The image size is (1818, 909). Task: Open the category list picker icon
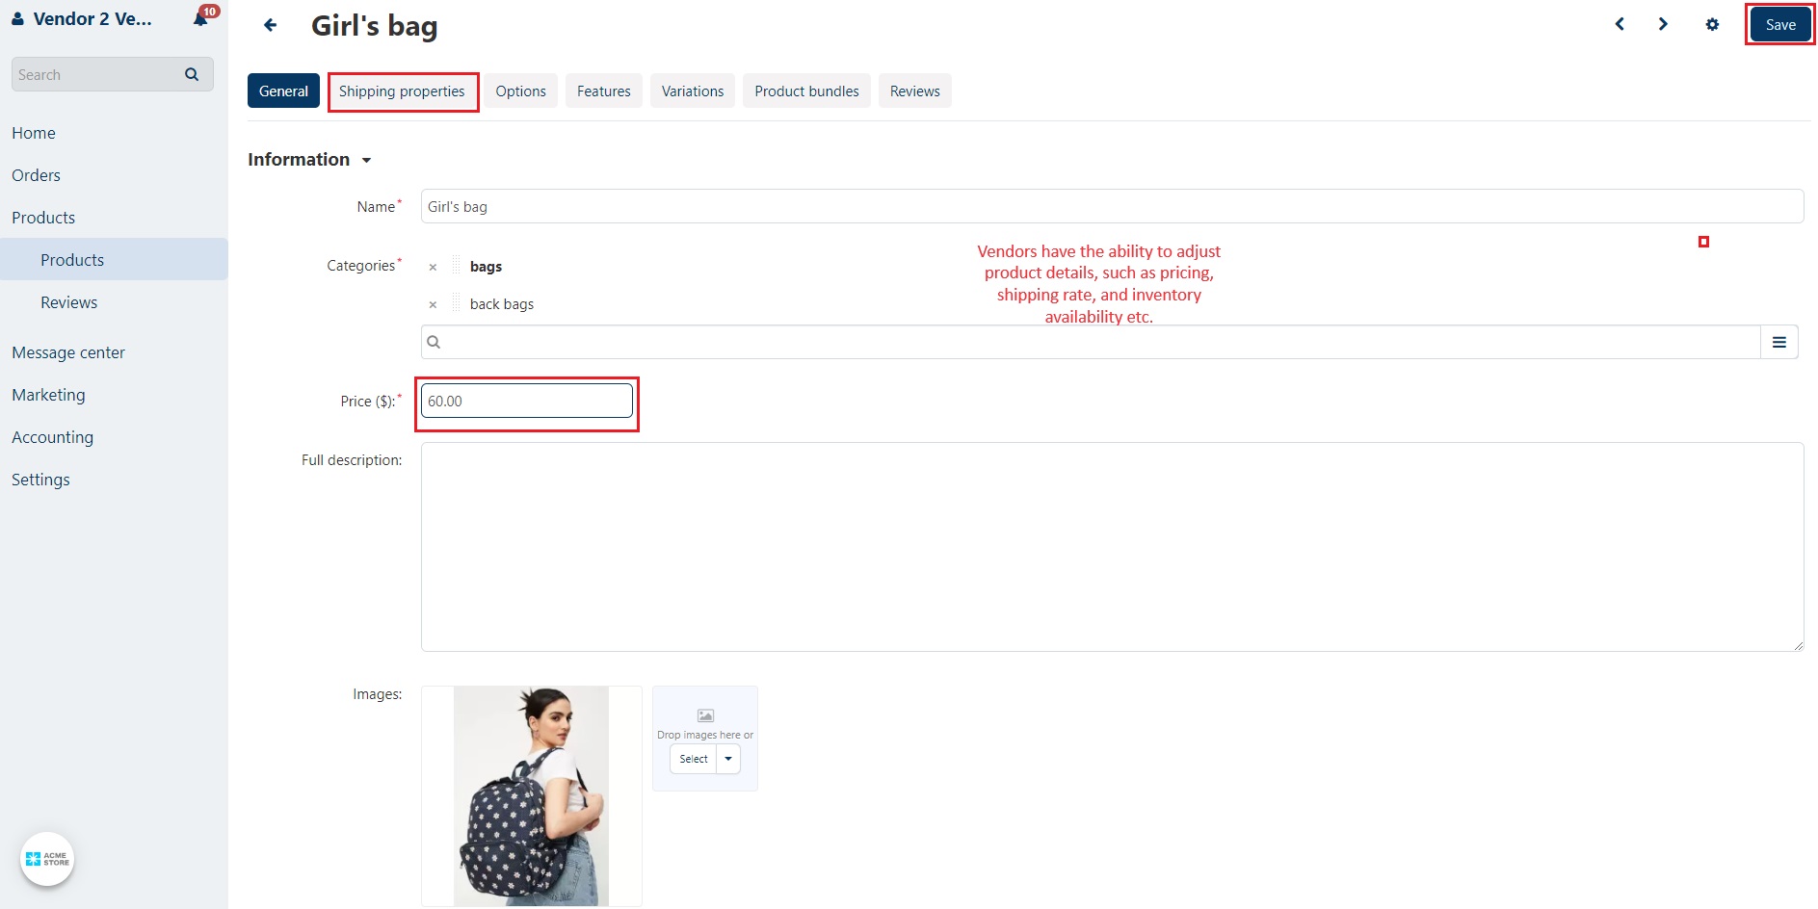(1779, 342)
